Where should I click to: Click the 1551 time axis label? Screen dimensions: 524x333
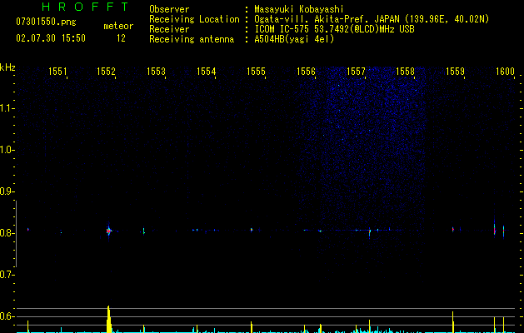click(x=57, y=72)
